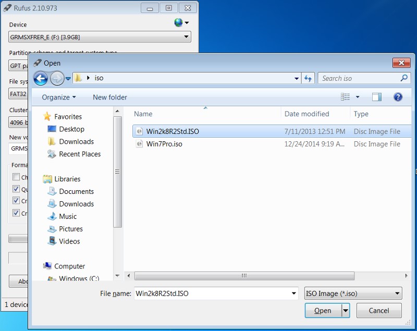This screenshot has width=417, height=331.
Task: Click the Computer icon in navigation pane
Action: pyautogui.click(x=47, y=266)
